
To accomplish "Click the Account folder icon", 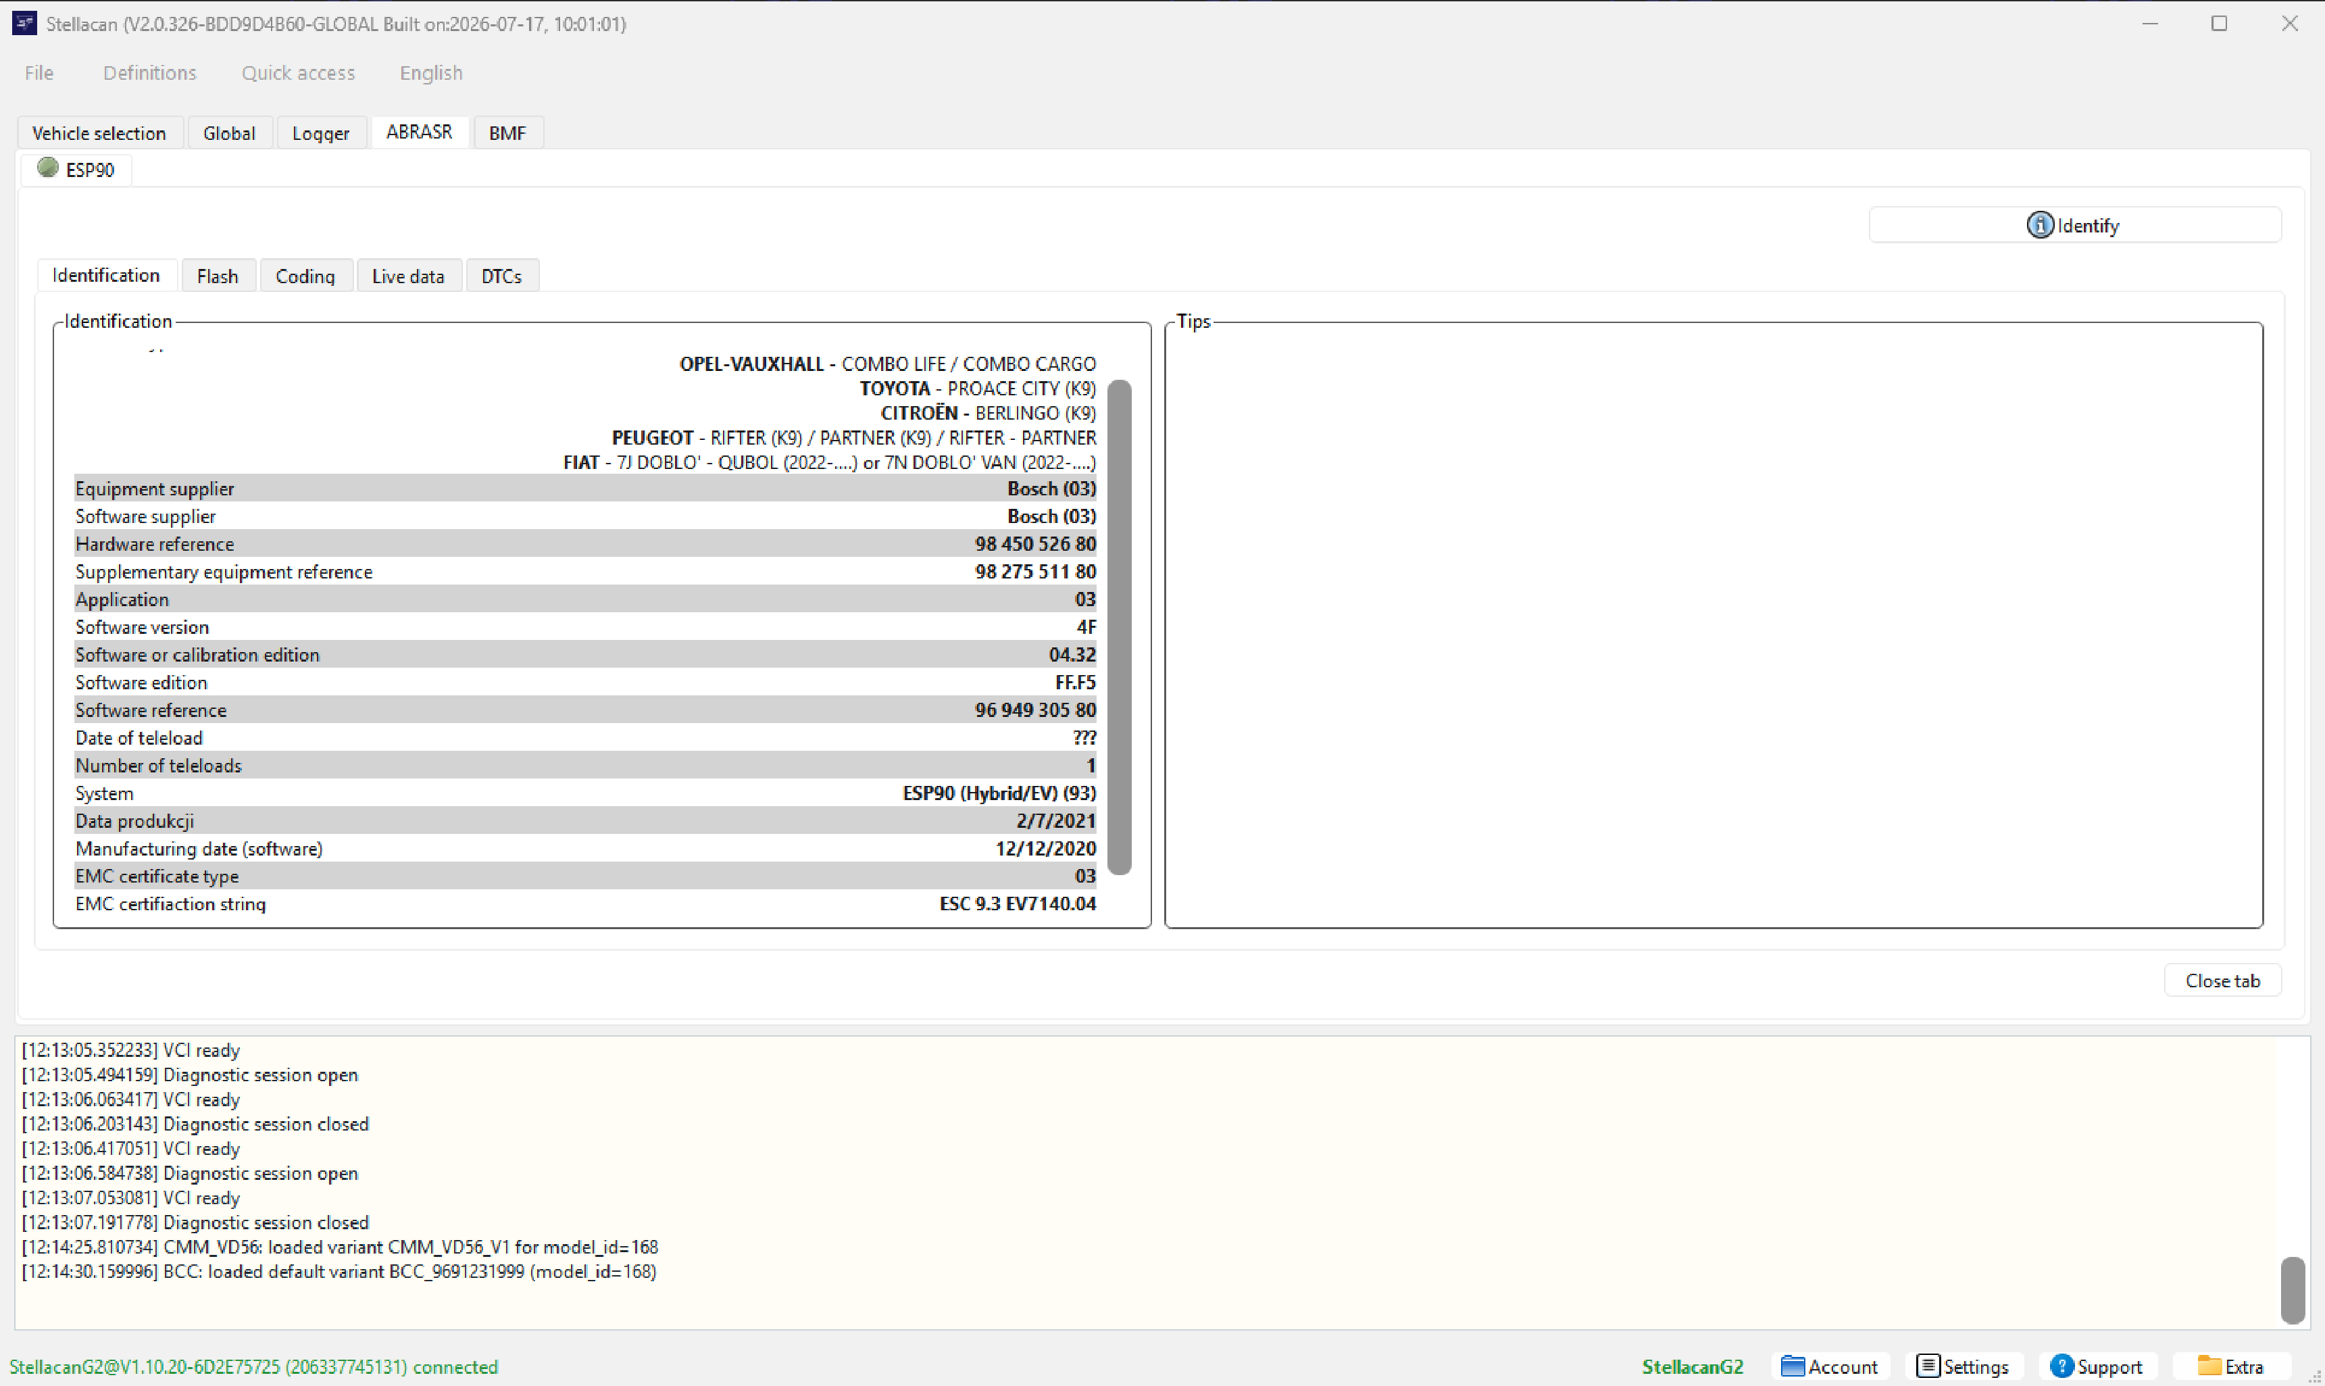I will (x=1792, y=1366).
